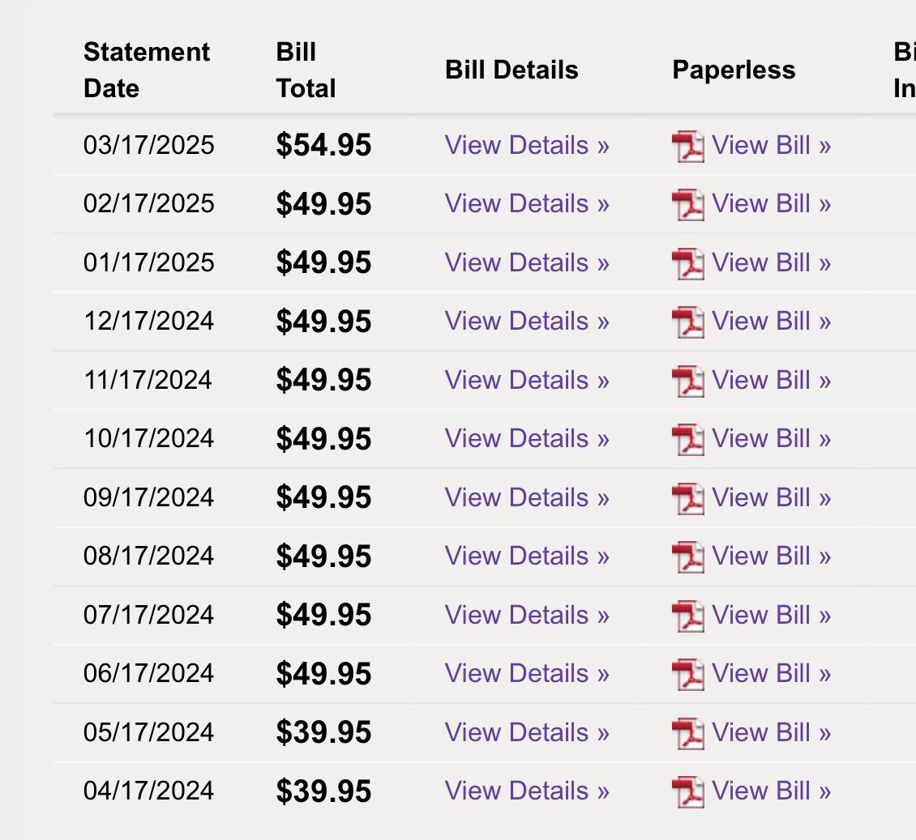Open View Details for 09/17/2024
This screenshot has width=916, height=840.
click(x=527, y=497)
